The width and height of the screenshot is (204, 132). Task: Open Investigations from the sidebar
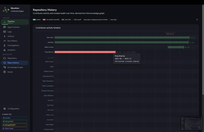coord(15,45)
